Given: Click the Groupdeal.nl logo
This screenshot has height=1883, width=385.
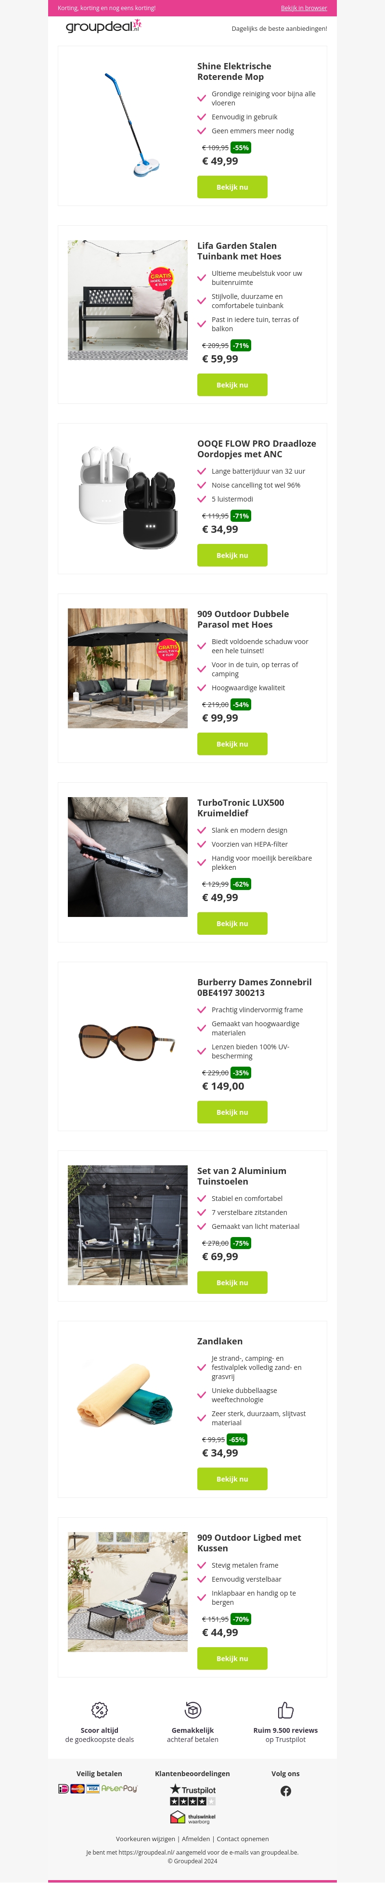Looking at the screenshot, I should coord(103,27).
